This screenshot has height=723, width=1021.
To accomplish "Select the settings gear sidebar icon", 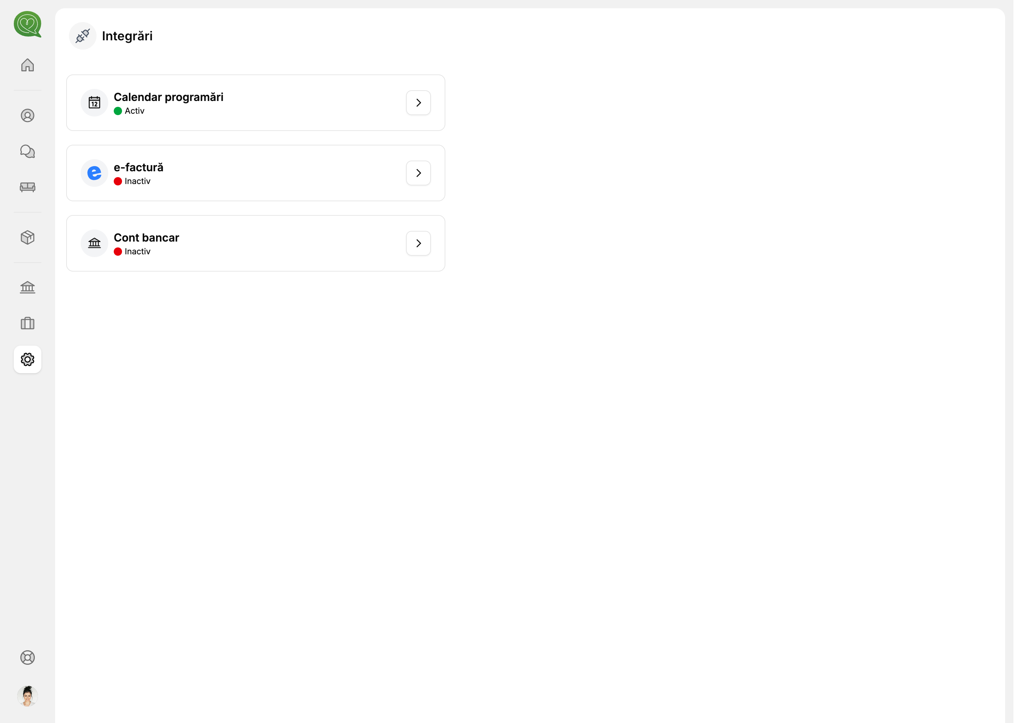I will (28, 359).
